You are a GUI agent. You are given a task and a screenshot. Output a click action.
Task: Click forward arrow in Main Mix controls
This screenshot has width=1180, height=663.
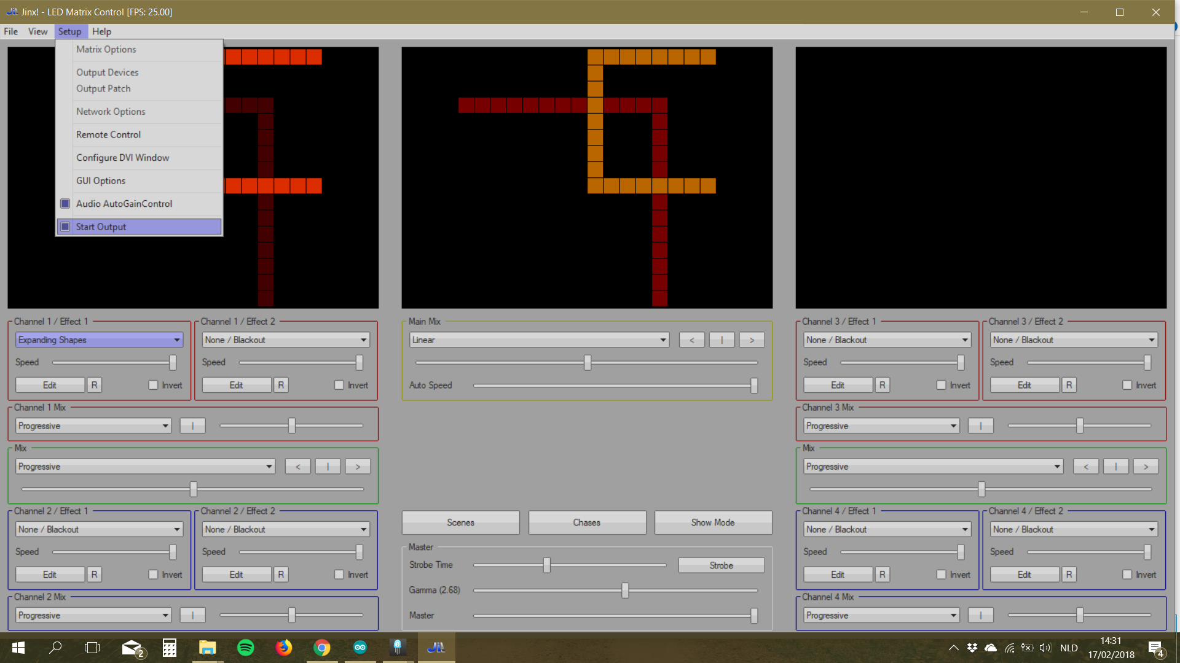(x=751, y=339)
